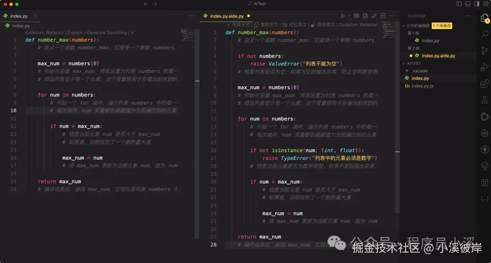The image size is (491, 263).
Task: Expand the .vscode folder
Action: coord(418,70)
